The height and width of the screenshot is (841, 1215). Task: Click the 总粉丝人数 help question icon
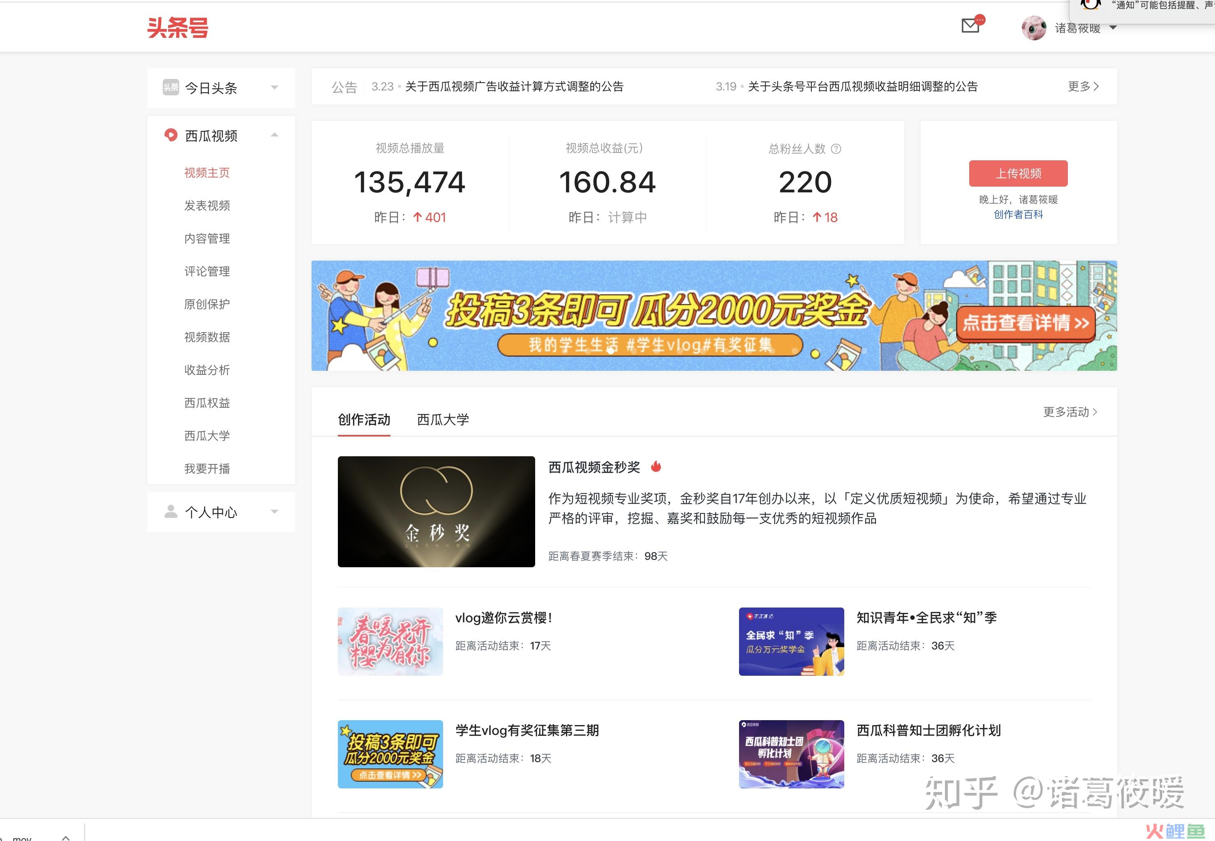[x=836, y=149]
